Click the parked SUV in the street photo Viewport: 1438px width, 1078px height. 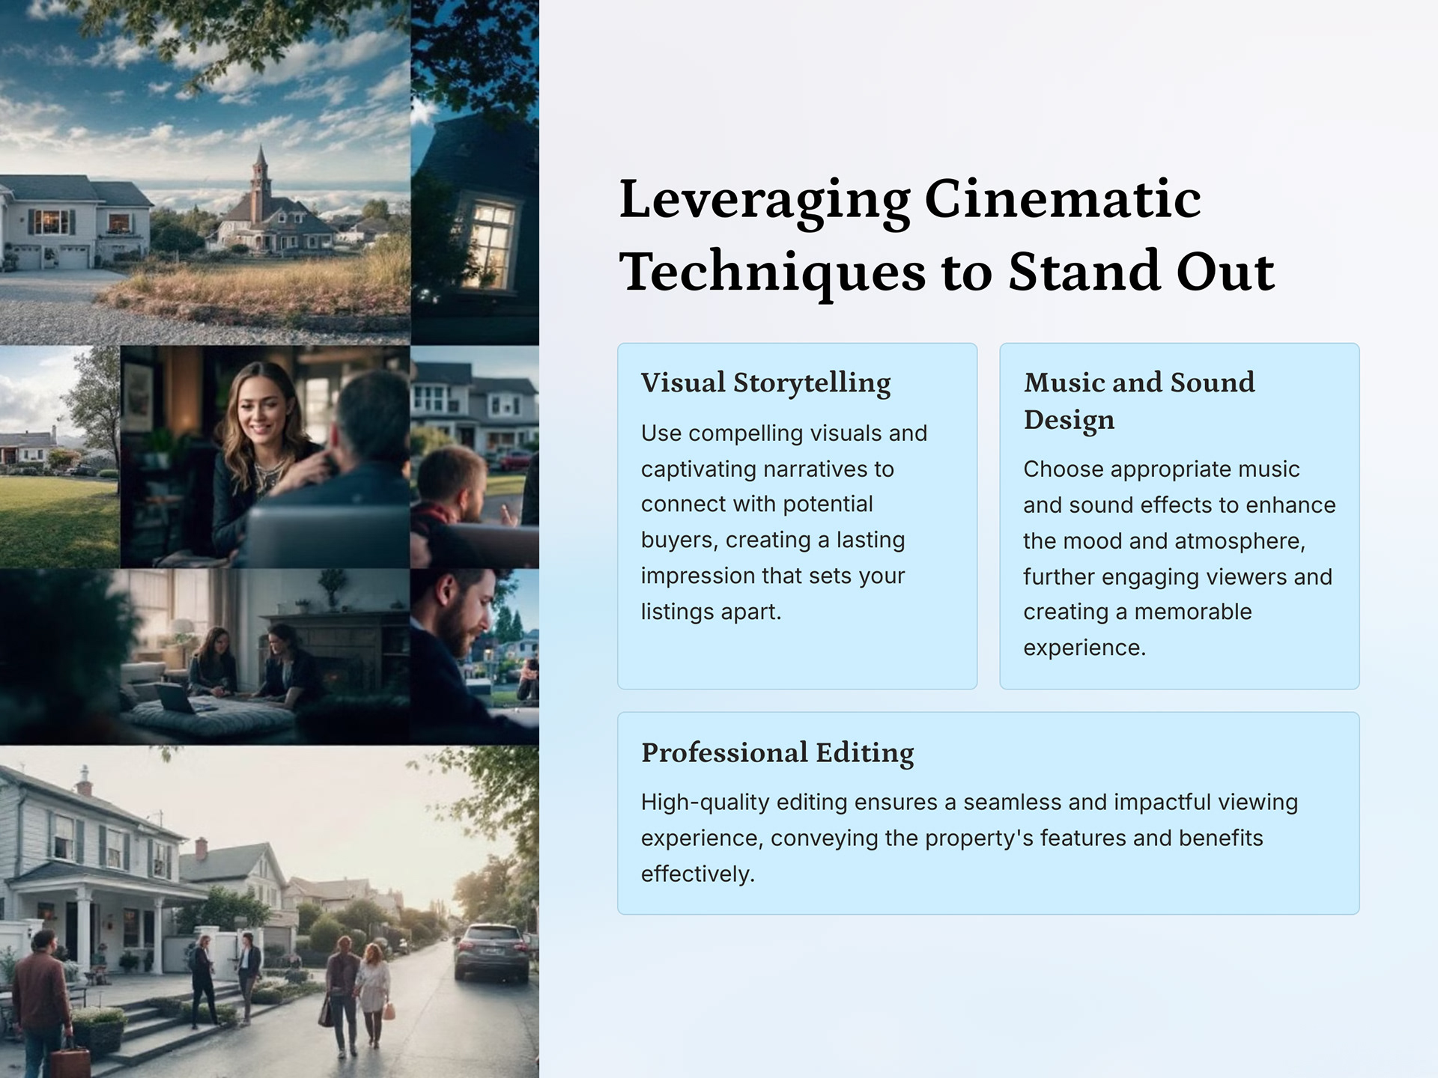click(x=491, y=952)
